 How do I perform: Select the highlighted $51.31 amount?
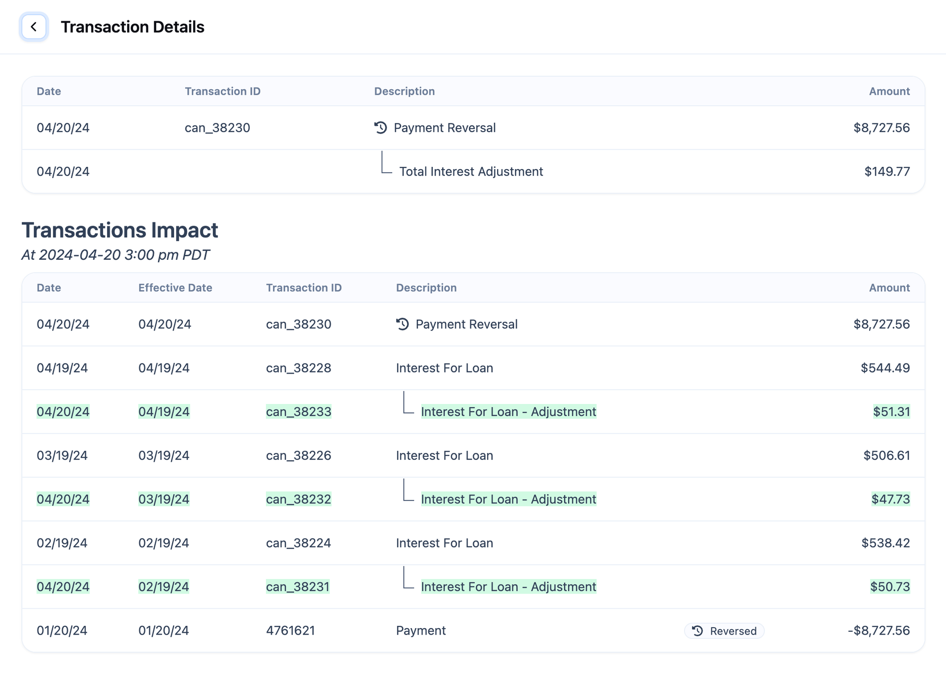pos(891,411)
